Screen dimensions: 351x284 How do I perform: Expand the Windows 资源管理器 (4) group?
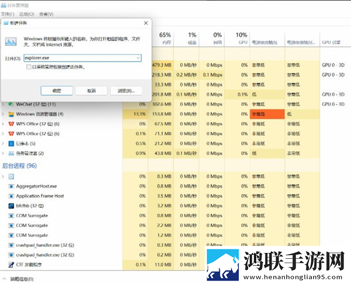3,114
